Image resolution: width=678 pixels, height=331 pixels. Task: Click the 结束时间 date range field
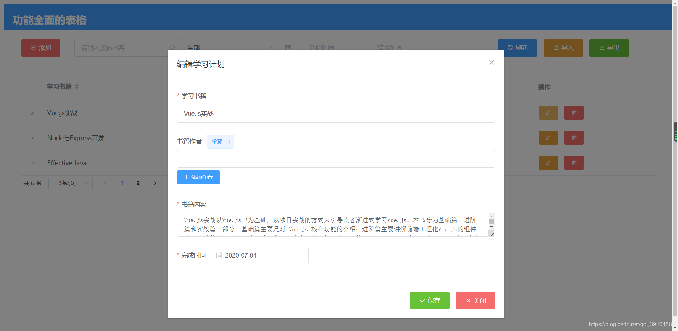click(x=390, y=48)
